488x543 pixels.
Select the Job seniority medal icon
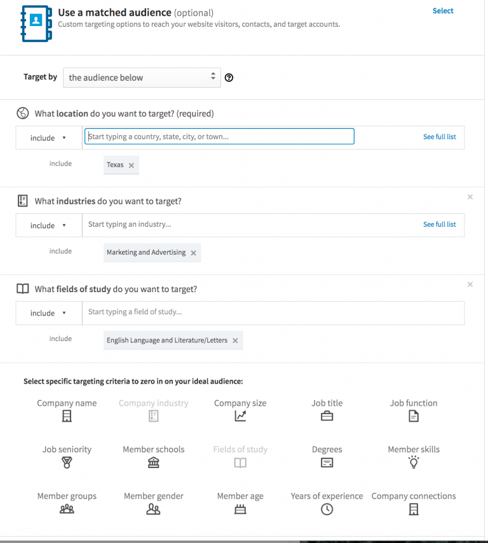[x=67, y=462]
